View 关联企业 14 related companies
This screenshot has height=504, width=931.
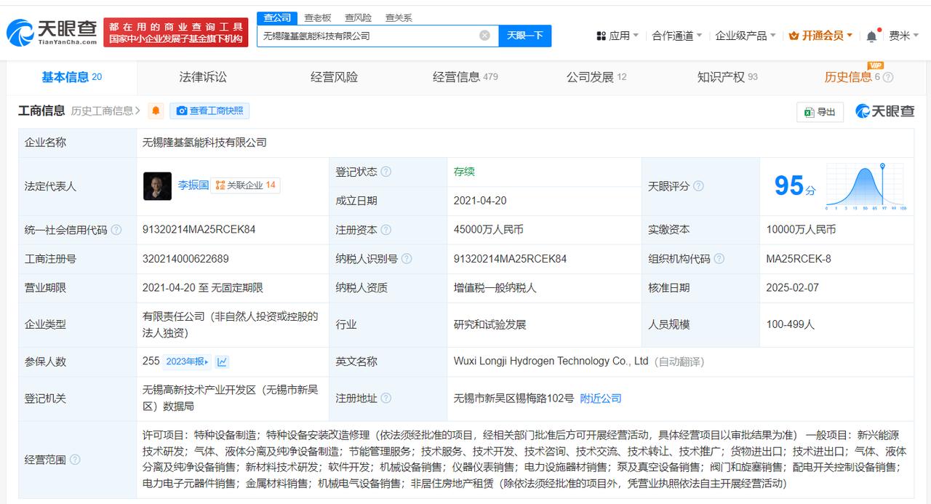pyautogui.click(x=245, y=185)
